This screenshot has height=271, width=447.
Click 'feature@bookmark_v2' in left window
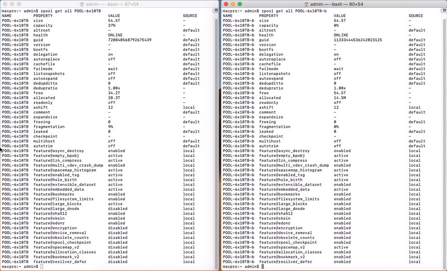click(x=56, y=257)
